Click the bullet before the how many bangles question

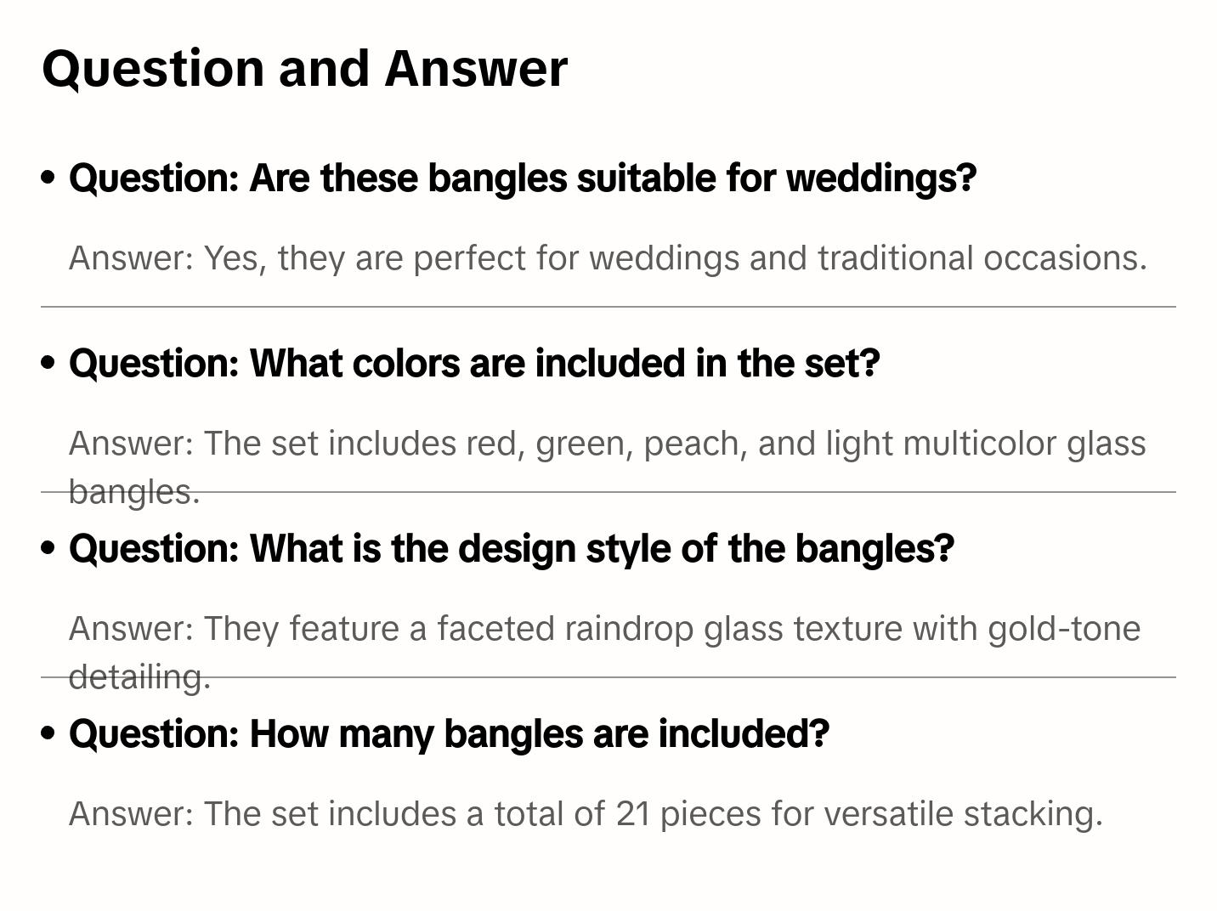coord(48,734)
